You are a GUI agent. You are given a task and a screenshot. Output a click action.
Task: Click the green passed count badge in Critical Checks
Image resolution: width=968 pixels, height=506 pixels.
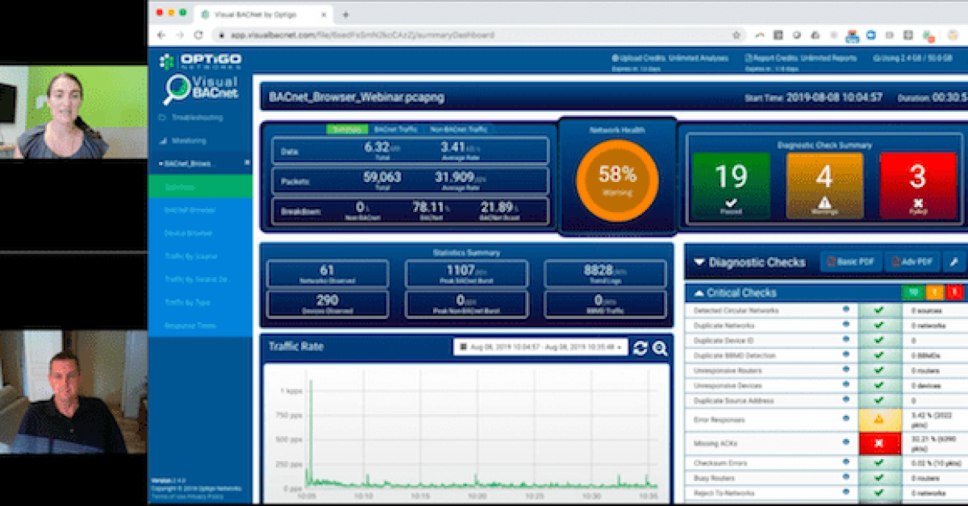click(912, 293)
